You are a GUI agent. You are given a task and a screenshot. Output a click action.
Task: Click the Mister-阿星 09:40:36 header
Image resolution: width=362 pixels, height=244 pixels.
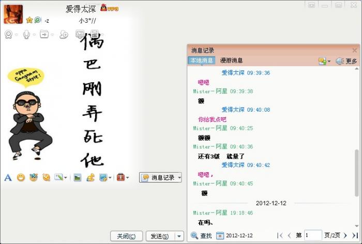[x=223, y=147]
